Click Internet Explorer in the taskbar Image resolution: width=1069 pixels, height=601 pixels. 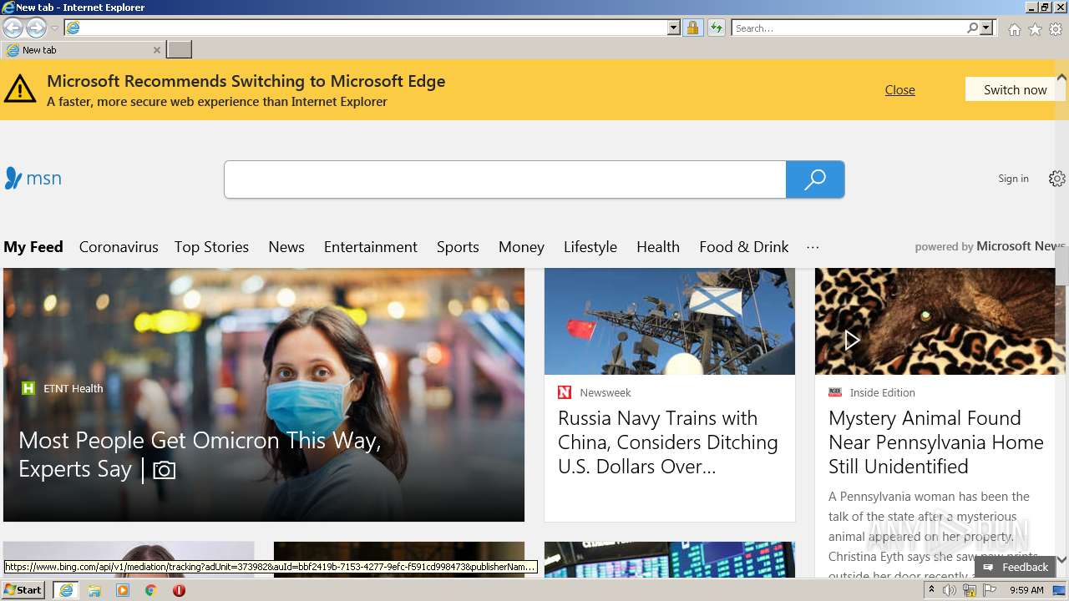66,590
